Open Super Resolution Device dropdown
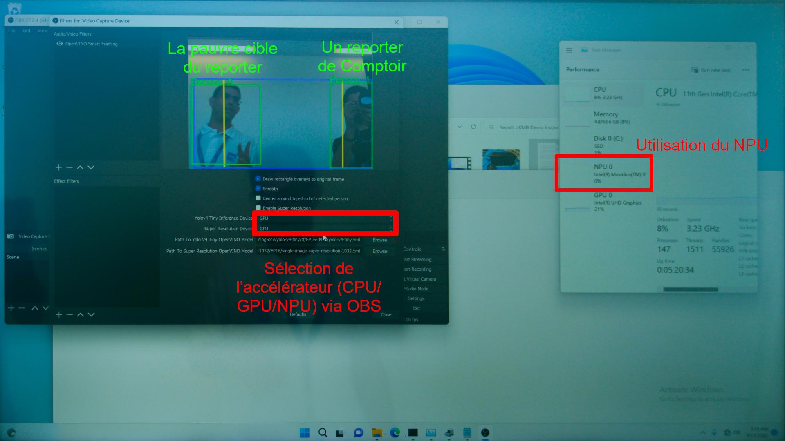The height and width of the screenshot is (441, 785). click(x=325, y=229)
